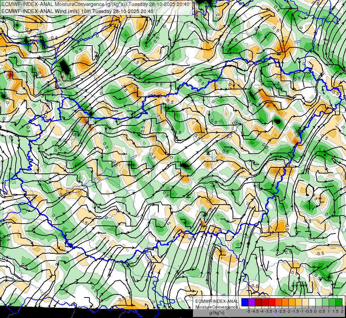Click the legend tick value 2
Screen dimensions: 346x318
pos(342,311)
